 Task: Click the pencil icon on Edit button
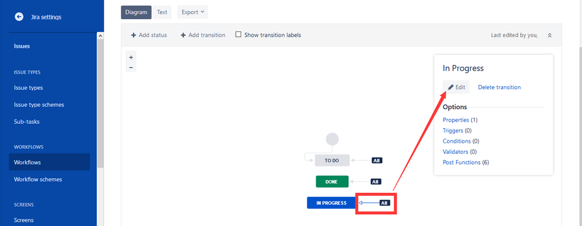tap(450, 87)
